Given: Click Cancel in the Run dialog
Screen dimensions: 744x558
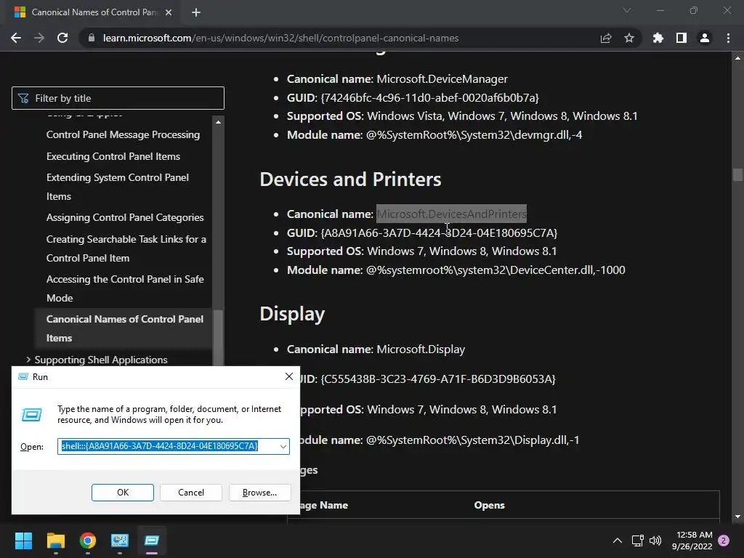Looking at the screenshot, I should tap(191, 493).
